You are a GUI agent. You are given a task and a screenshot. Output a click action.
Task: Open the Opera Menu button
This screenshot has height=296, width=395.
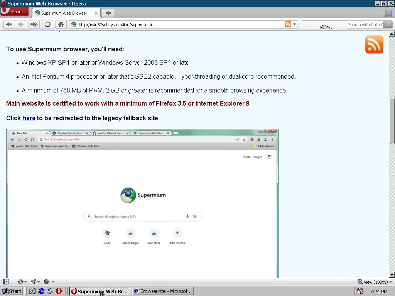pyautogui.click(x=14, y=12)
